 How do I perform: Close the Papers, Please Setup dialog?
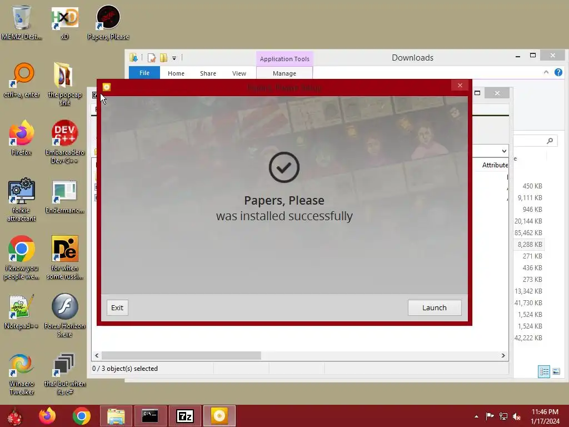click(x=460, y=85)
